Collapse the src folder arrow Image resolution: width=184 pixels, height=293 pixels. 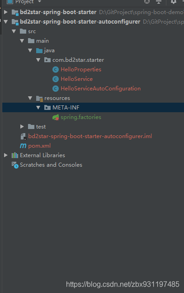pos(14,31)
